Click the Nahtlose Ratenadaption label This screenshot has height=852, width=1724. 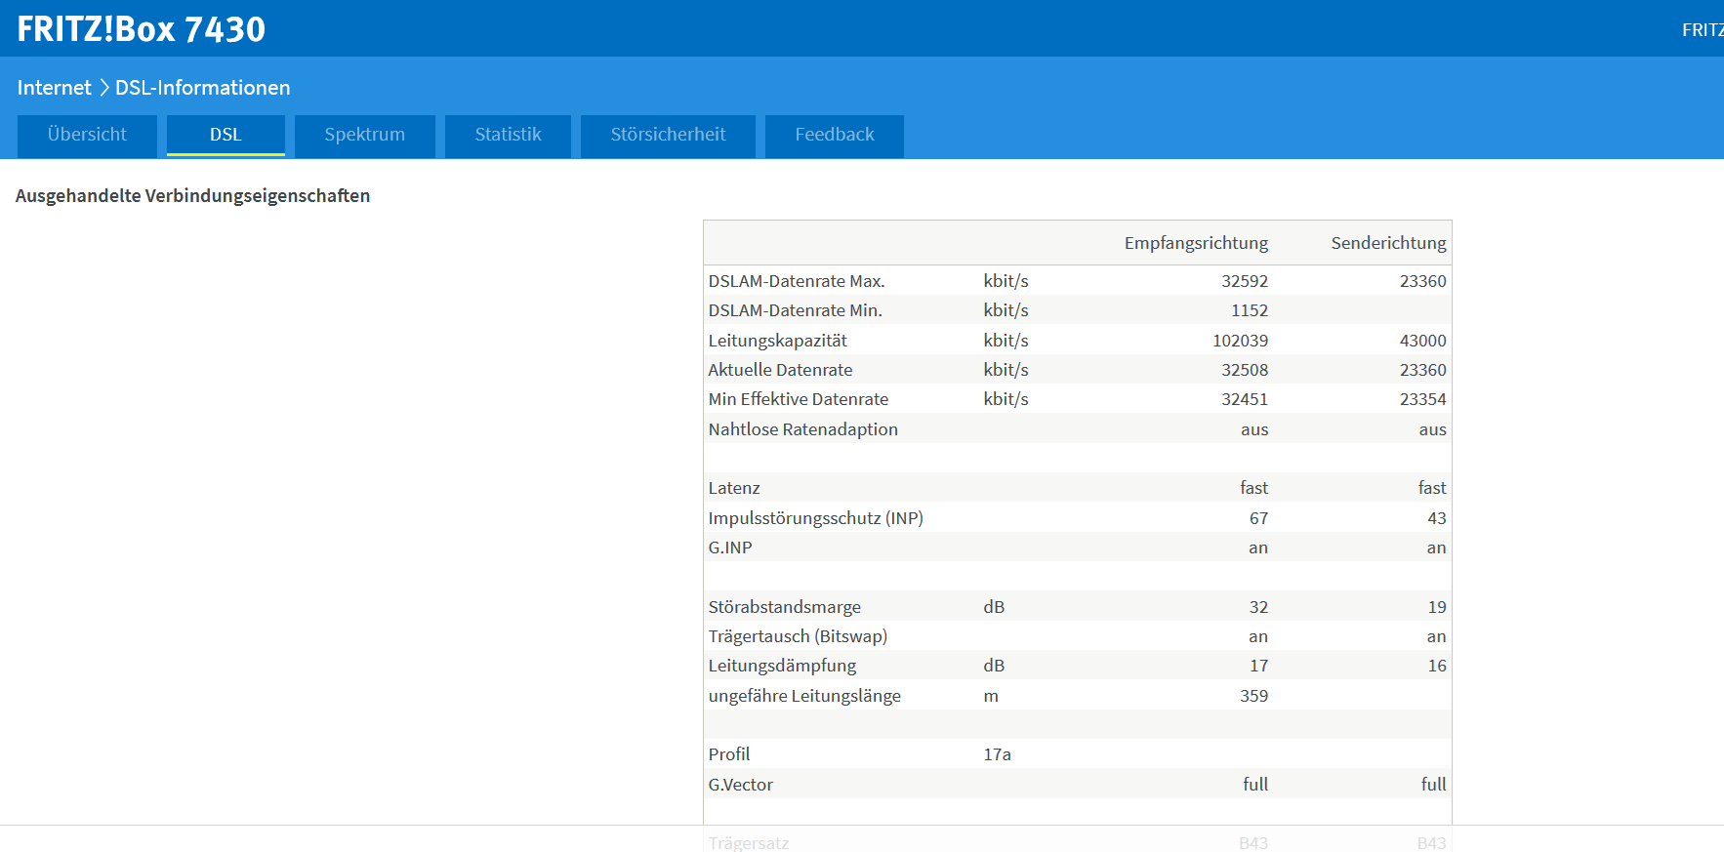tap(802, 429)
